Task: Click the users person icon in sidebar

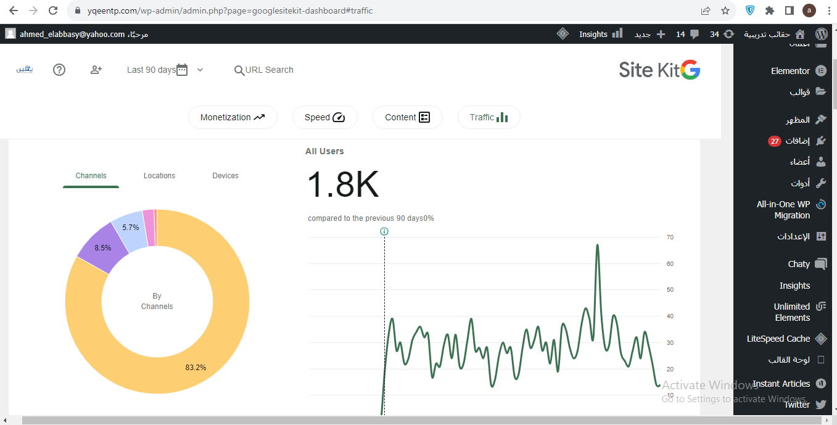Action: pos(821,162)
